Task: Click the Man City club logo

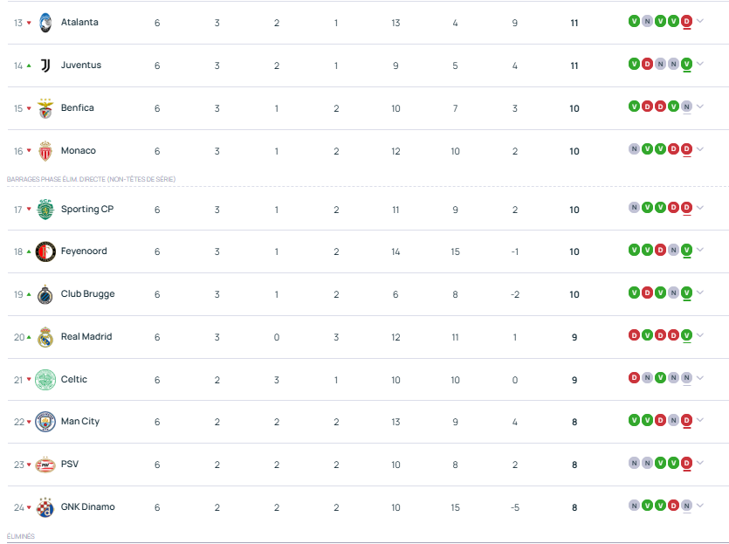Action: click(45, 422)
